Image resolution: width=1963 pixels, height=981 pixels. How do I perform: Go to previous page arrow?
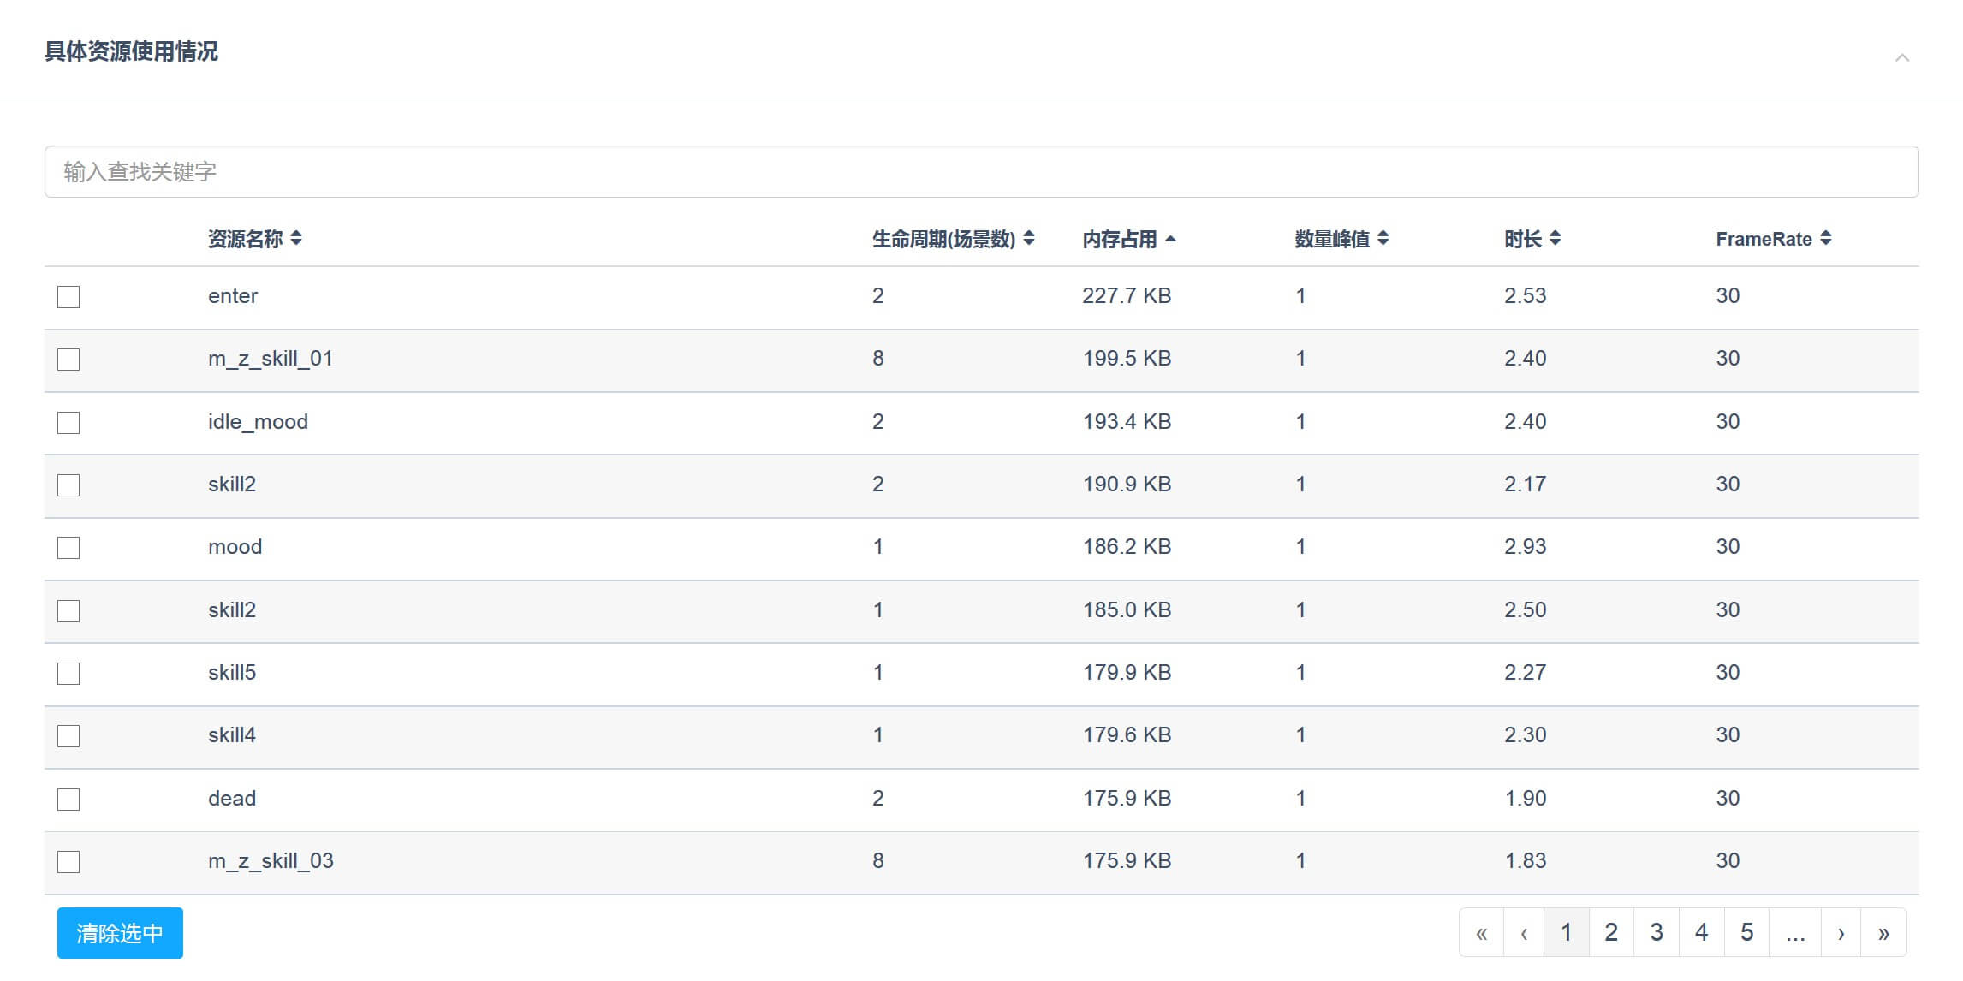1524,932
